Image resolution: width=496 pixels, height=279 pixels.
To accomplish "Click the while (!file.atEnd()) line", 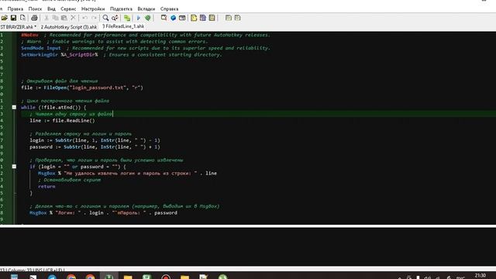I will point(53,107).
